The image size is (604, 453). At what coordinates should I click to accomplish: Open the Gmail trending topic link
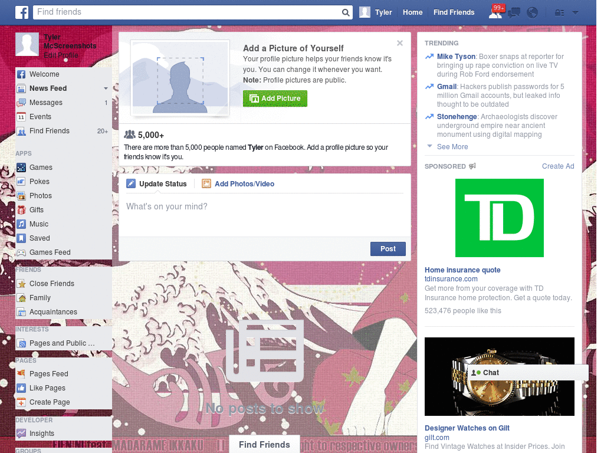click(x=447, y=87)
